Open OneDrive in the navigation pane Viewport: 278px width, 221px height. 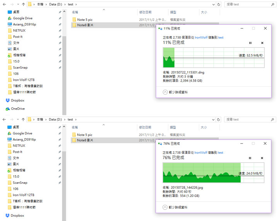[x=17, y=109]
